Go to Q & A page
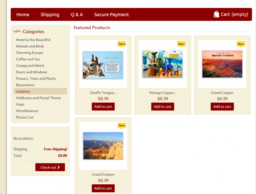 [77, 14]
